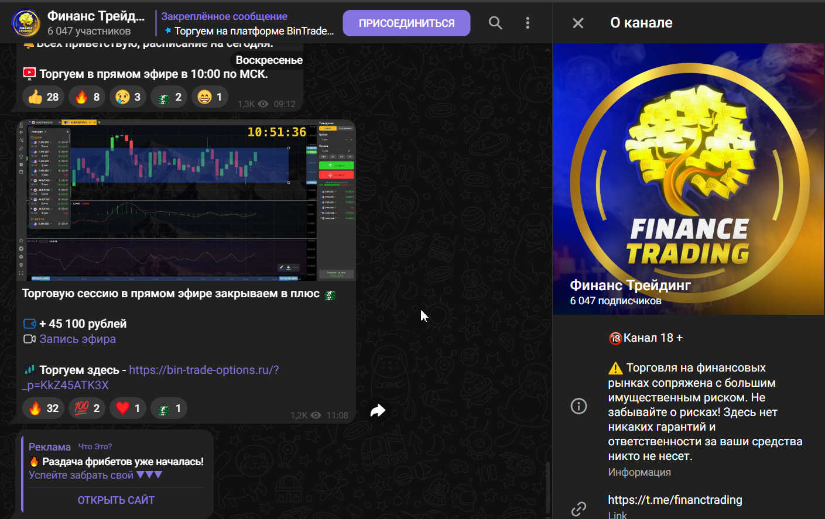Forward the trading session post with the arrow
This screenshot has height=519, width=825.
[378, 410]
